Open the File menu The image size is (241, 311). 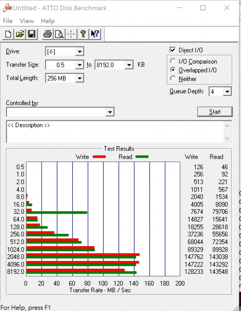[x=8, y=21]
